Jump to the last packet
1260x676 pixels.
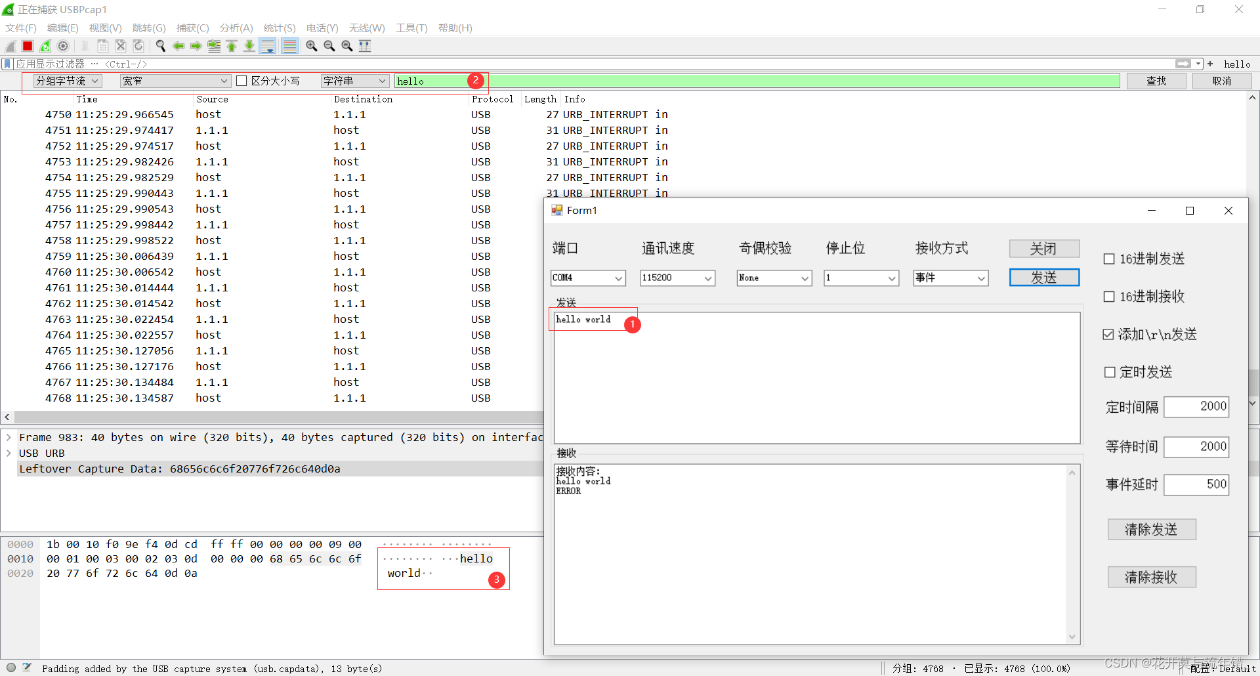(x=249, y=45)
